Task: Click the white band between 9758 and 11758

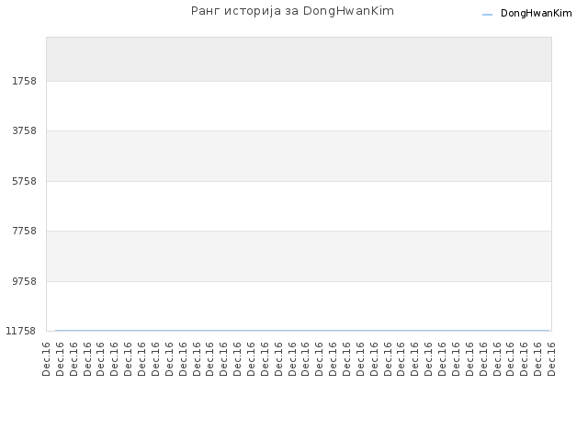Action: click(299, 306)
